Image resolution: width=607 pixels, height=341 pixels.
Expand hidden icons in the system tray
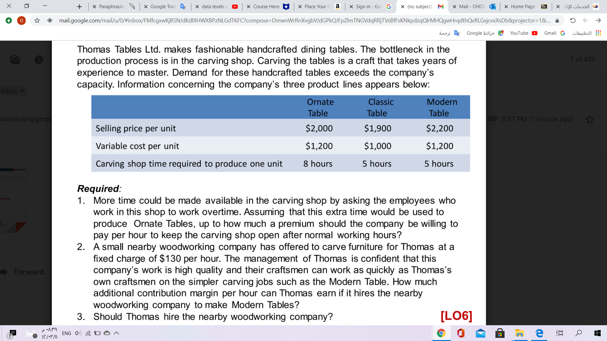click(x=116, y=333)
